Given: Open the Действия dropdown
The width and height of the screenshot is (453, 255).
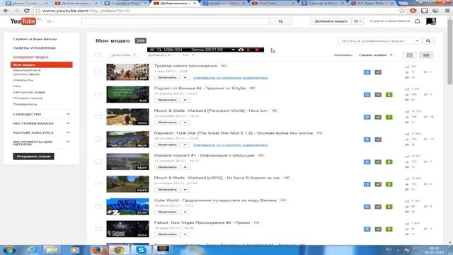Looking at the screenshot, I should pyautogui.click(x=123, y=55).
